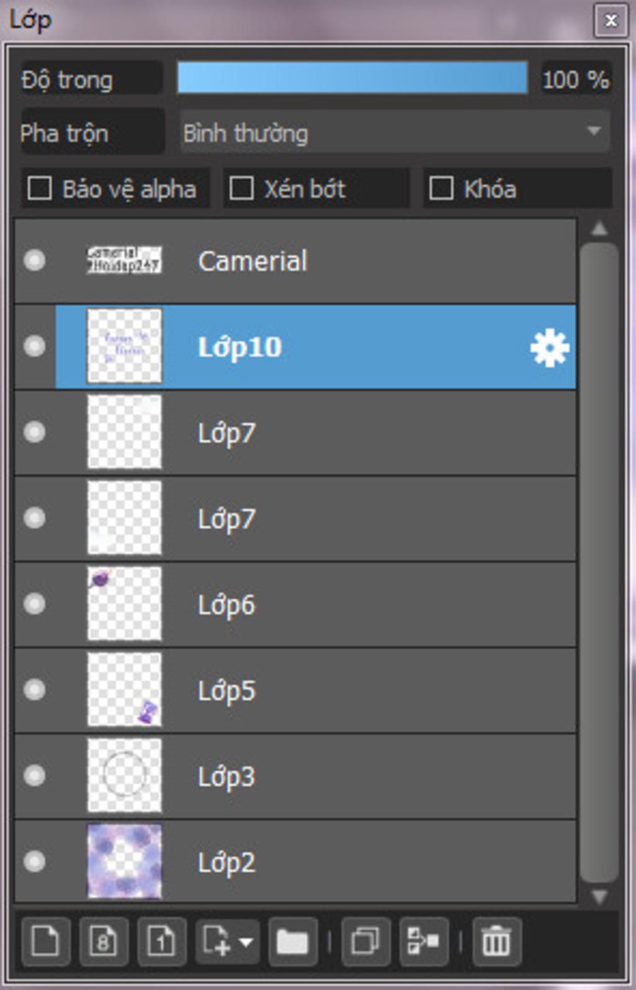This screenshot has width=636, height=990.
Task: Click the Lớp5 layer thumbnail
Action: coord(124,689)
